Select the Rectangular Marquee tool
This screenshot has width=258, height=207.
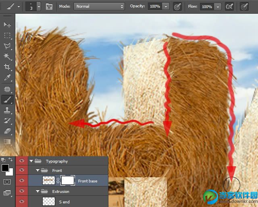coord(7,35)
